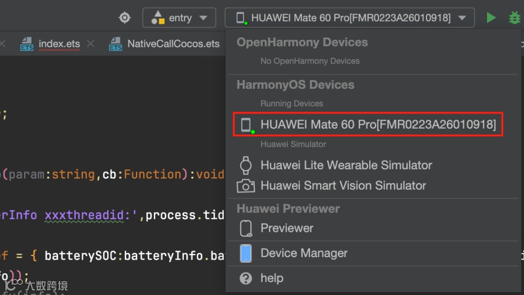Click the camera icon for Smart Vision Simulator

[246, 186]
